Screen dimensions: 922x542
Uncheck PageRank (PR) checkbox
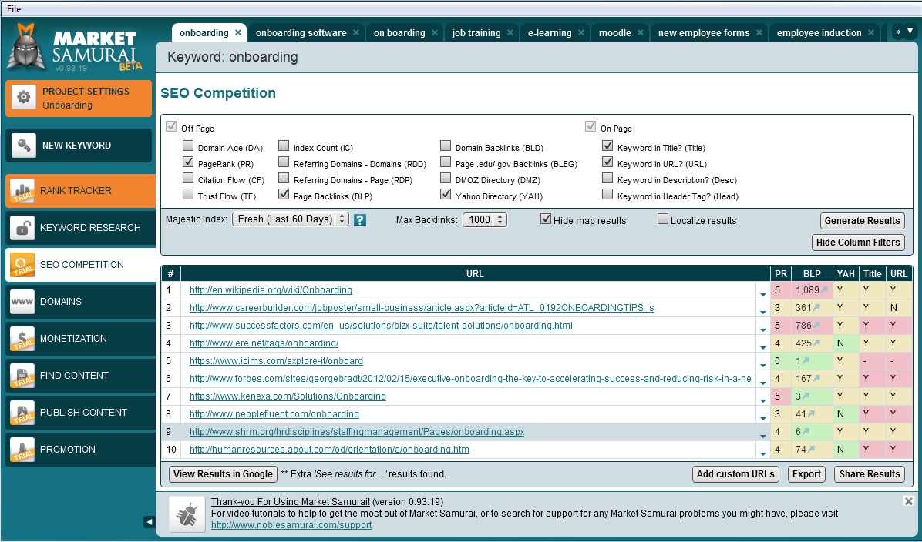188,162
